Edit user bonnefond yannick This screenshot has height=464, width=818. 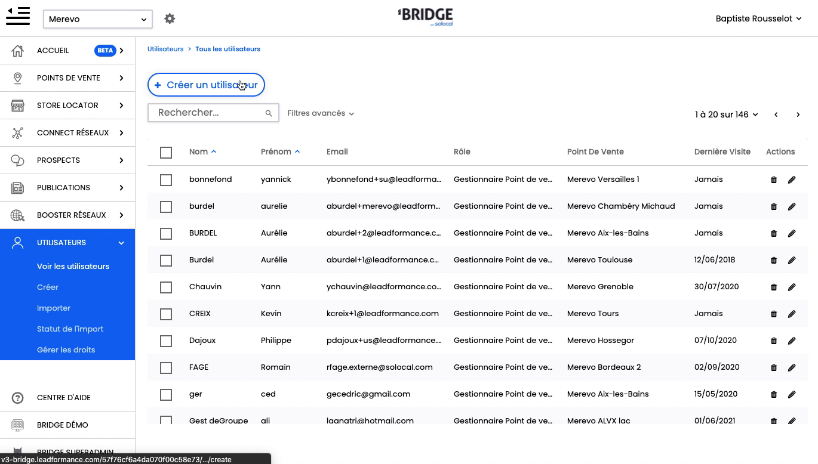coord(792,180)
